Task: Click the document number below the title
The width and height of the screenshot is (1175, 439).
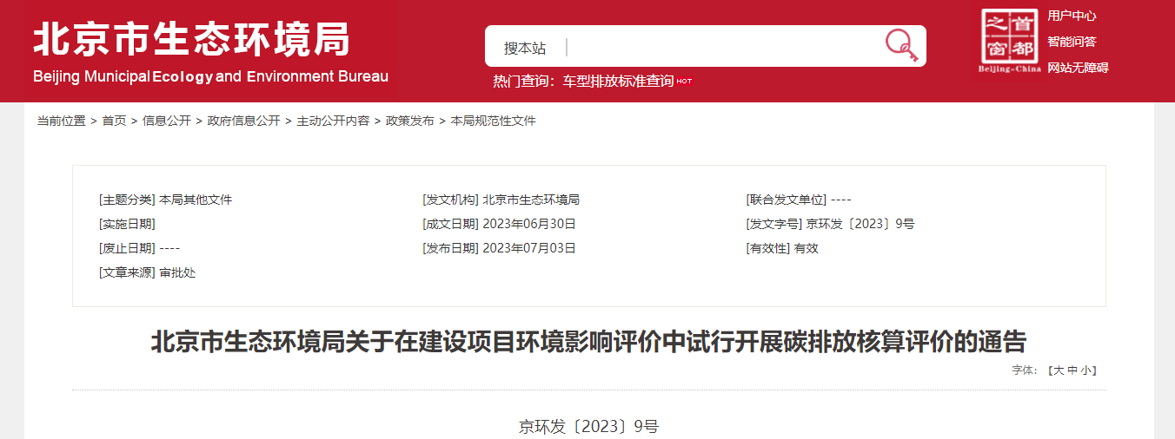Action: 588,426
